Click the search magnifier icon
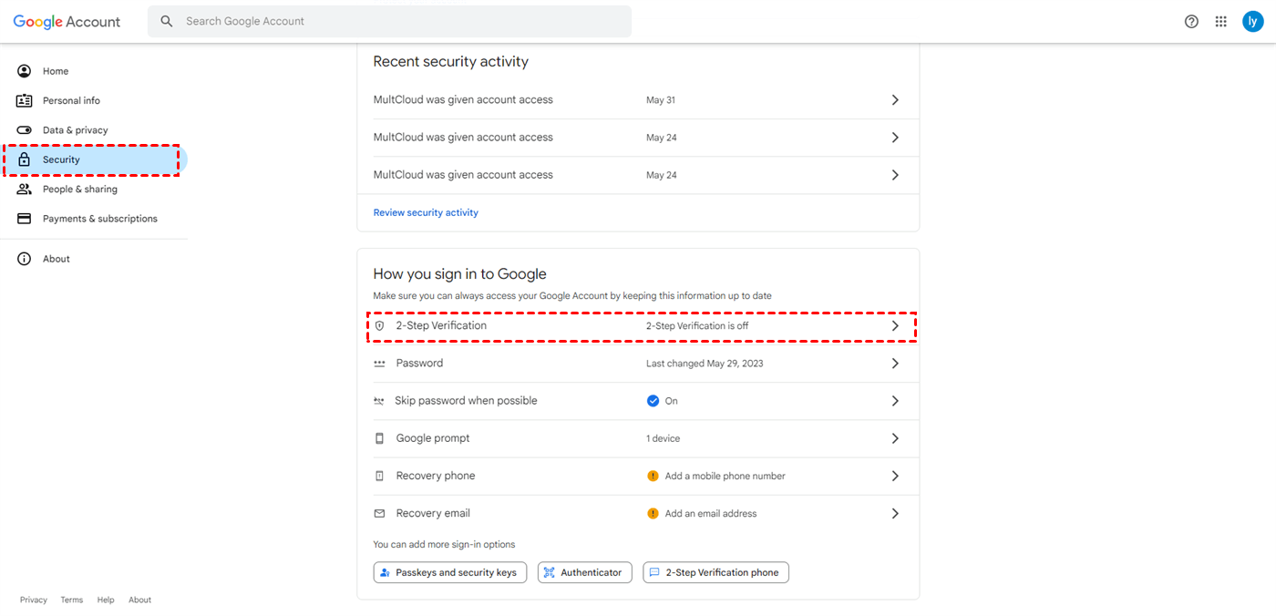This screenshot has width=1276, height=616. 167,21
